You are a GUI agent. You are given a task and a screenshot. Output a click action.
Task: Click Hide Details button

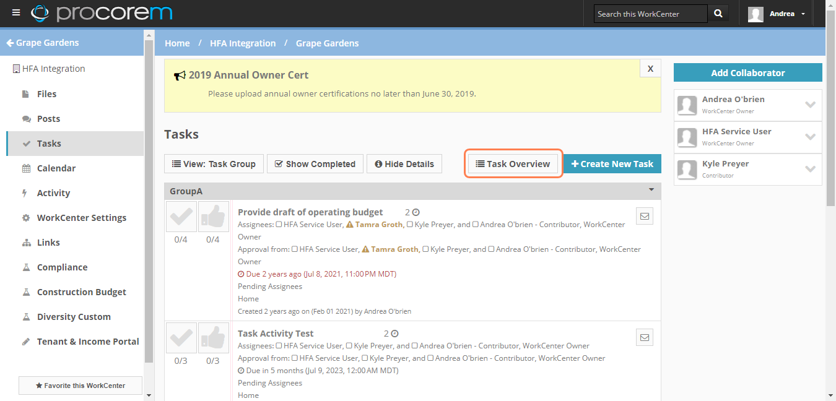coord(404,164)
